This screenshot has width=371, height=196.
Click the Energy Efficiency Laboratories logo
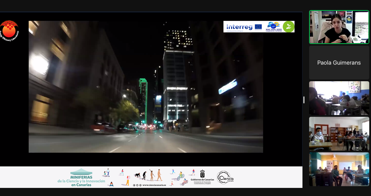9,30
